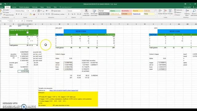Open the Rellenar fill dropdown
The height and width of the screenshot is (111, 197).
pos(178,12)
